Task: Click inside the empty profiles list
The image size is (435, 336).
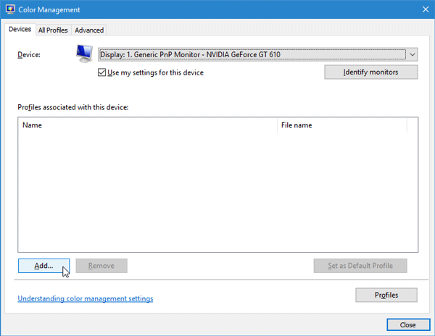Action: pyautogui.click(x=217, y=191)
